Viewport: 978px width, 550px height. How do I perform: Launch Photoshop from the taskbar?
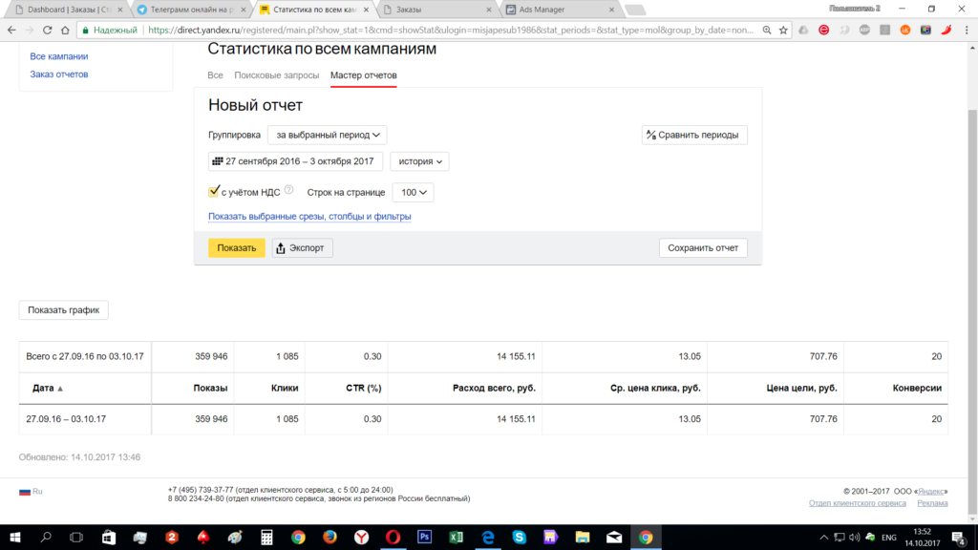coord(425,537)
